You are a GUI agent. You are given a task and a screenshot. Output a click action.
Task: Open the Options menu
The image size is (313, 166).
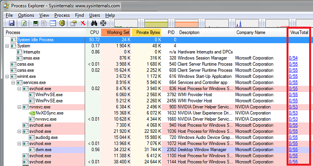click(26, 15)
